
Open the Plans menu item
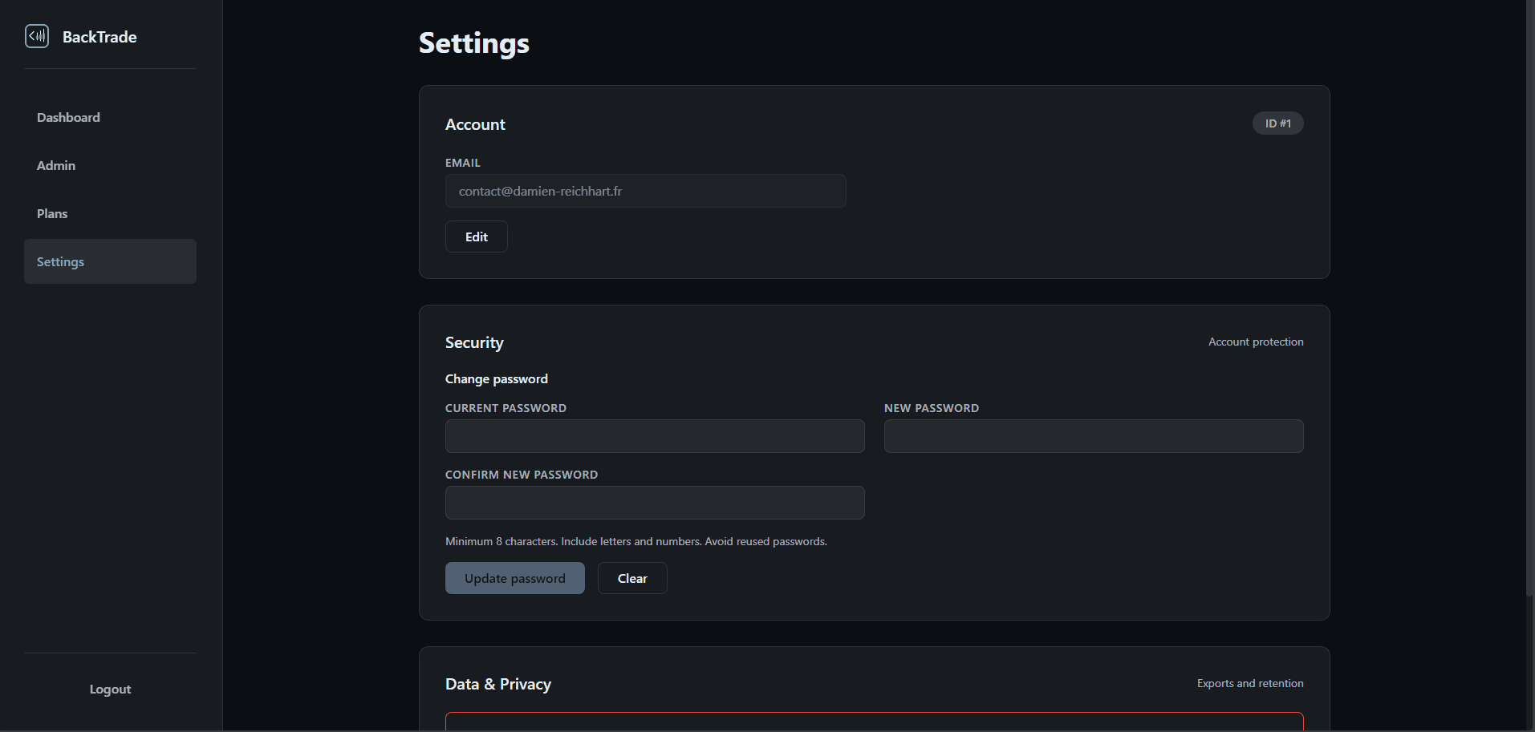click(52, 213)
